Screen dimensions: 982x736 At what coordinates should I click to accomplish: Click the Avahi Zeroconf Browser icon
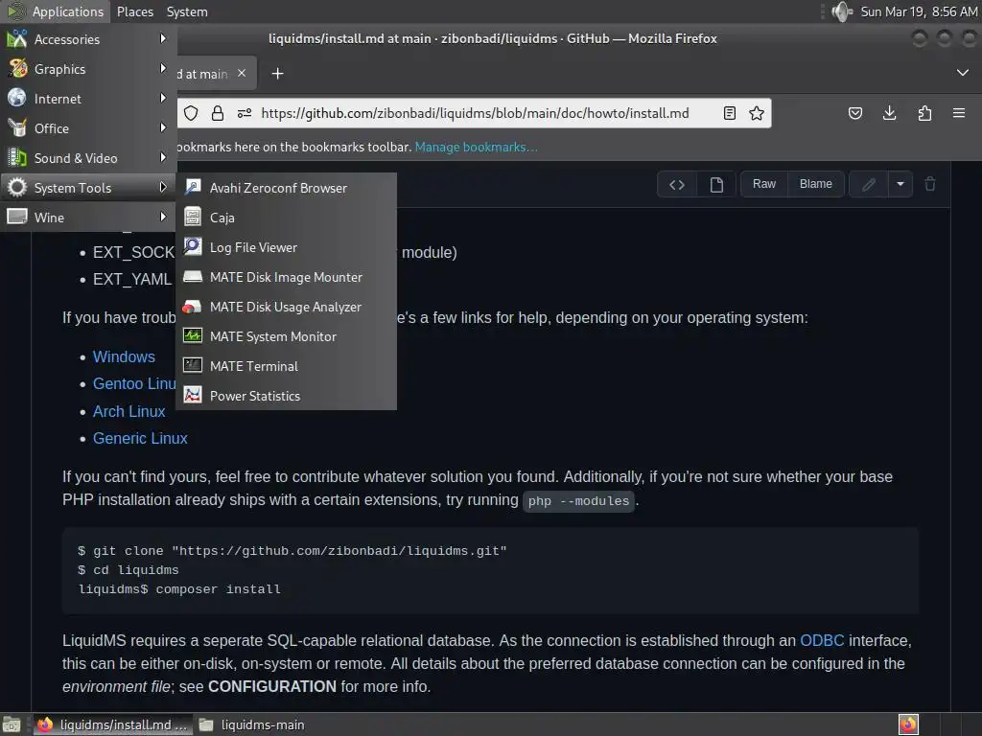[x=193, y=187]
